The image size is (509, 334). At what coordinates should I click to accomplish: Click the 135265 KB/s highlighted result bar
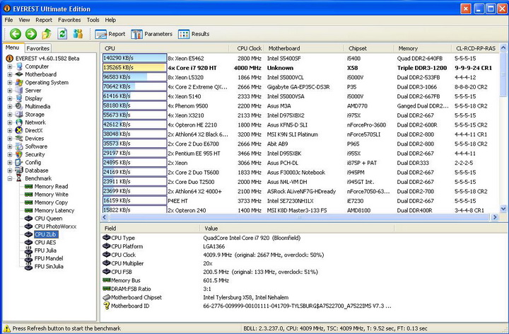tap(134, 68)
